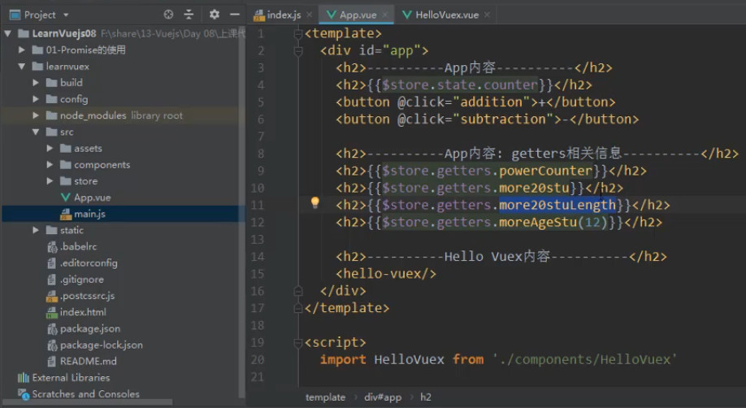The width and height of the screenshot is (746, 408).
Task: Open the Project view dropdown
Action: point(66,15)
